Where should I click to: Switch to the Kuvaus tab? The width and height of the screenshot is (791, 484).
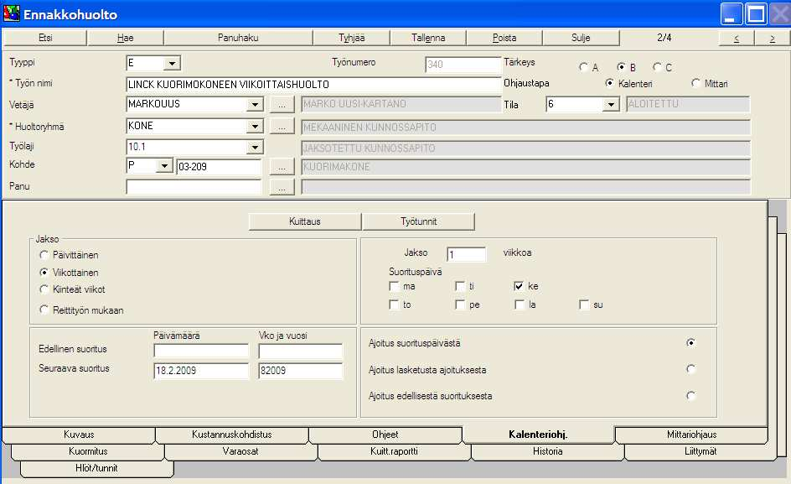[79, 435]
